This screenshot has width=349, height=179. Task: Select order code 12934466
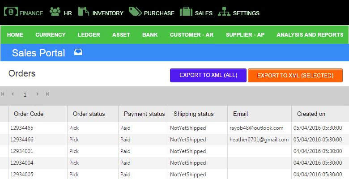22,140
